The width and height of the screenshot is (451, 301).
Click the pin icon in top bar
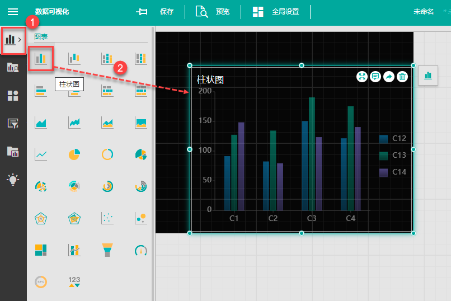point(142,12)
